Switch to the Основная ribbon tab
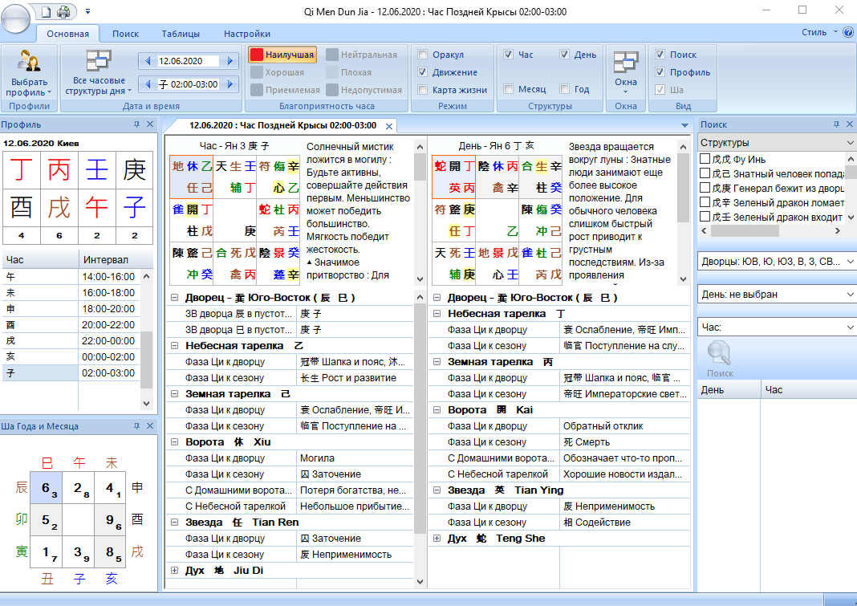 pos(67,34)
